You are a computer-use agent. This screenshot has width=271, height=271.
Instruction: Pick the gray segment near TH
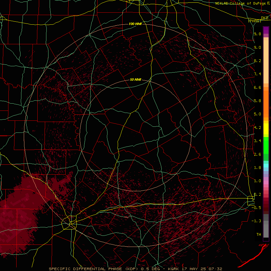(x=266, y=231)
